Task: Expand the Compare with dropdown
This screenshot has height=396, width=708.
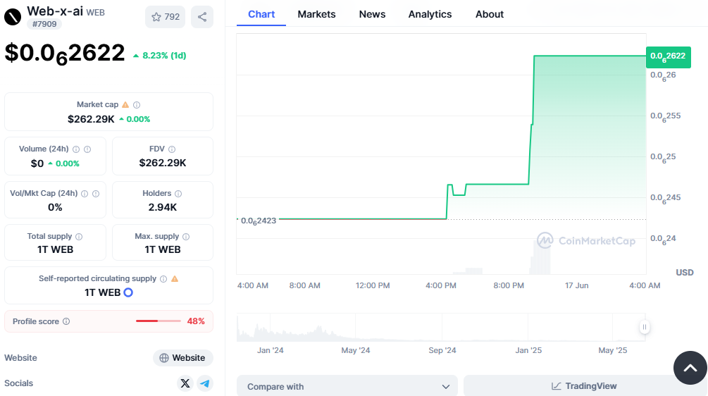Action: pyautogui.click(x=347, y=387)
